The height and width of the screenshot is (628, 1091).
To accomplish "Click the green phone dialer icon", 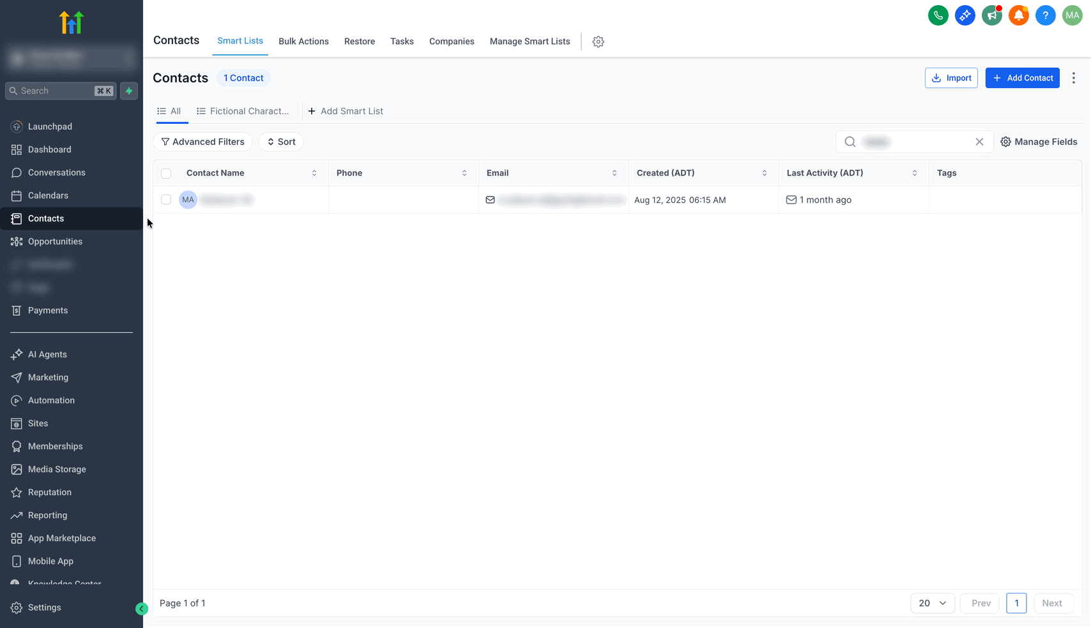I will (938, 15).
